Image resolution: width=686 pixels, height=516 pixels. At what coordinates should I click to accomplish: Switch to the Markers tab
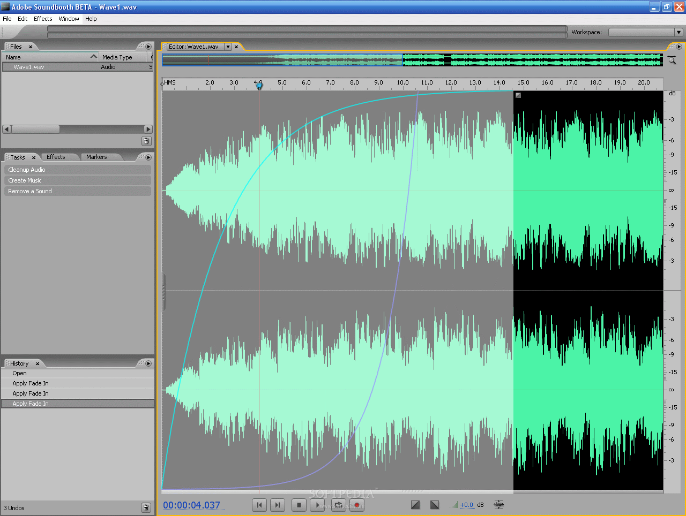point(96,157)
